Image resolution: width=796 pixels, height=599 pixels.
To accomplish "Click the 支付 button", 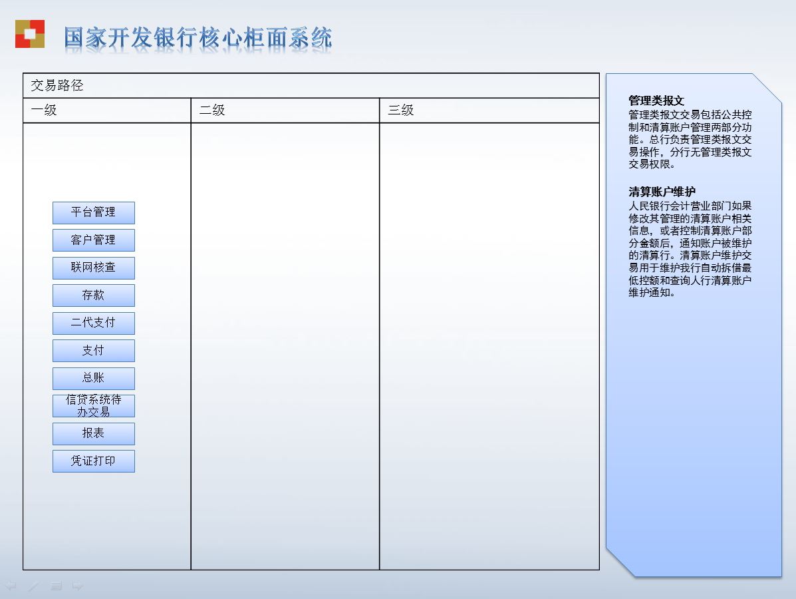I will 93,351.
